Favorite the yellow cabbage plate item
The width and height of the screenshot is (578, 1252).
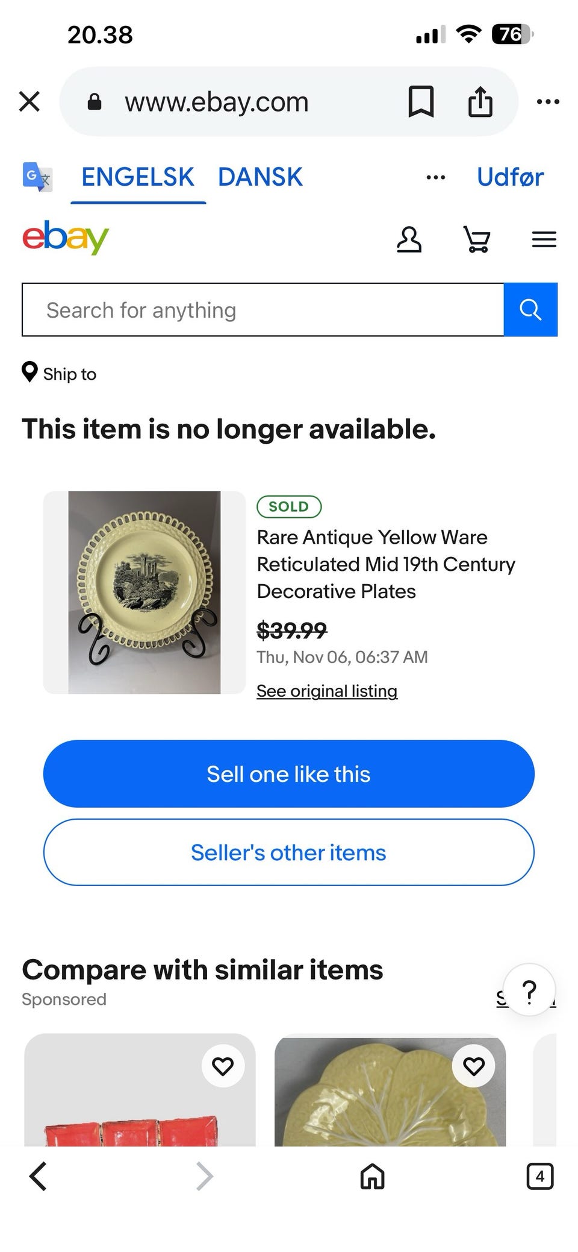474,1066
